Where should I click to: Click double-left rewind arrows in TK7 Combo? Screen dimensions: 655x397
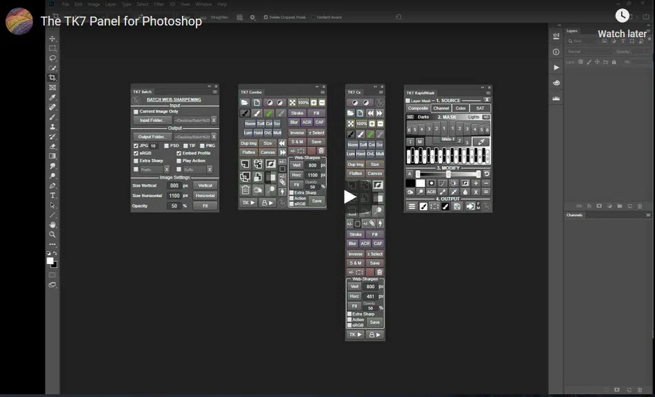tap(283, 143)
